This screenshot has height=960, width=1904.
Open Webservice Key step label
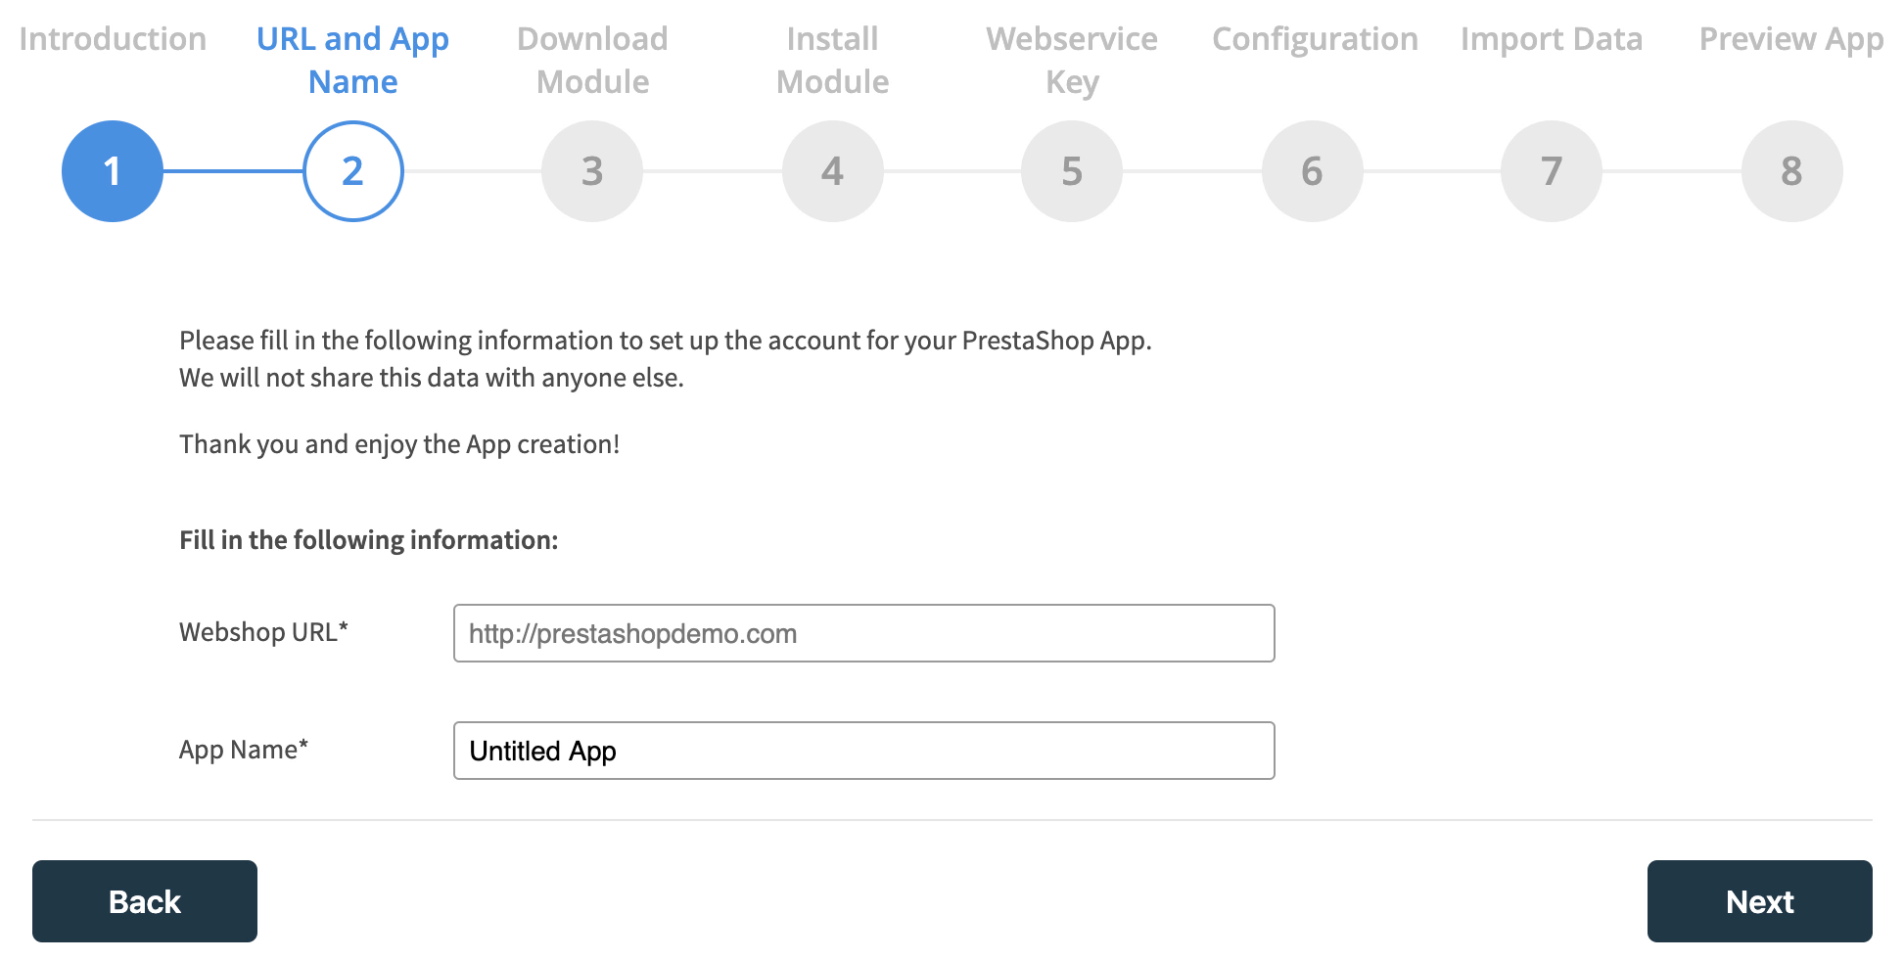[1072, 60]
